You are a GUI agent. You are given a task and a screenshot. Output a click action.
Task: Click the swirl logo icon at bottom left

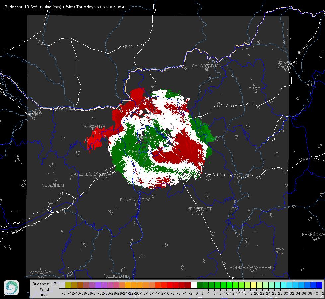(11, 288)
